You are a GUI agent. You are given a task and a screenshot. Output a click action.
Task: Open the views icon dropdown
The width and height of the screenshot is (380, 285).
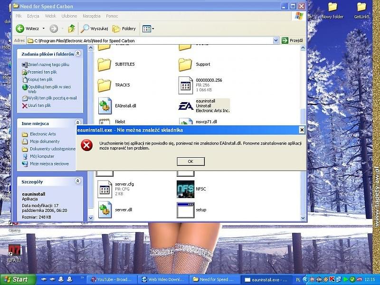[x=148, y=29]
